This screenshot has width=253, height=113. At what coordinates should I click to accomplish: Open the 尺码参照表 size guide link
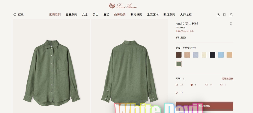tap(227, 79)
